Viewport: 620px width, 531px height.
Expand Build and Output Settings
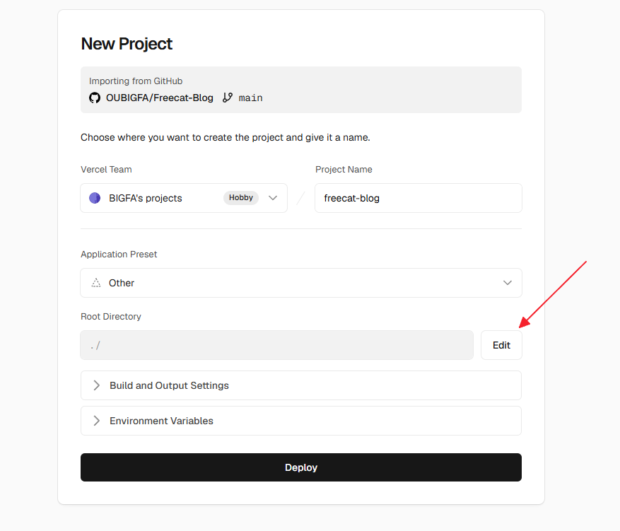pyautogui.click(x=301, y=385)
